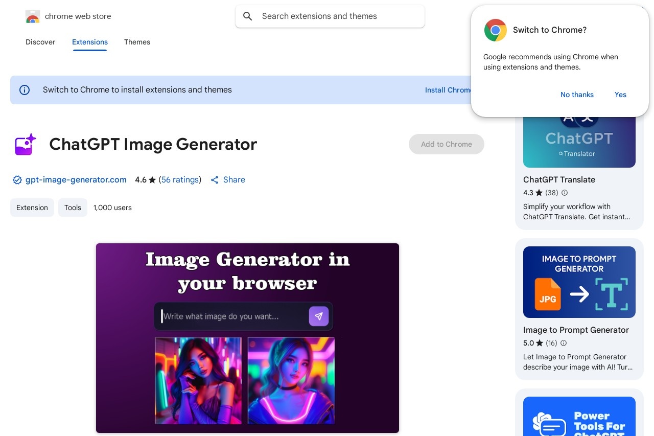Open the gpt-image-generator.com link
654x436 pixels.
tap(76, 180)
